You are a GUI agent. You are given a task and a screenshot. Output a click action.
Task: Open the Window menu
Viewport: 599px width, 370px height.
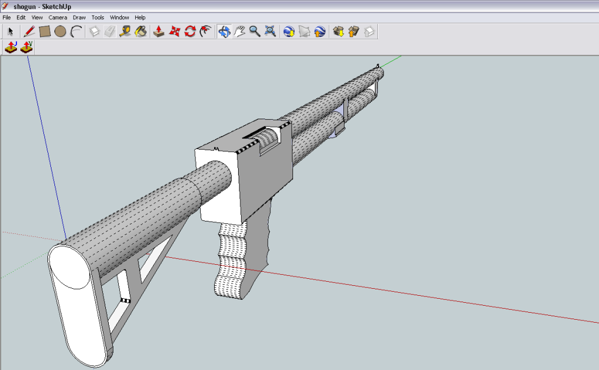coord(119,18)
